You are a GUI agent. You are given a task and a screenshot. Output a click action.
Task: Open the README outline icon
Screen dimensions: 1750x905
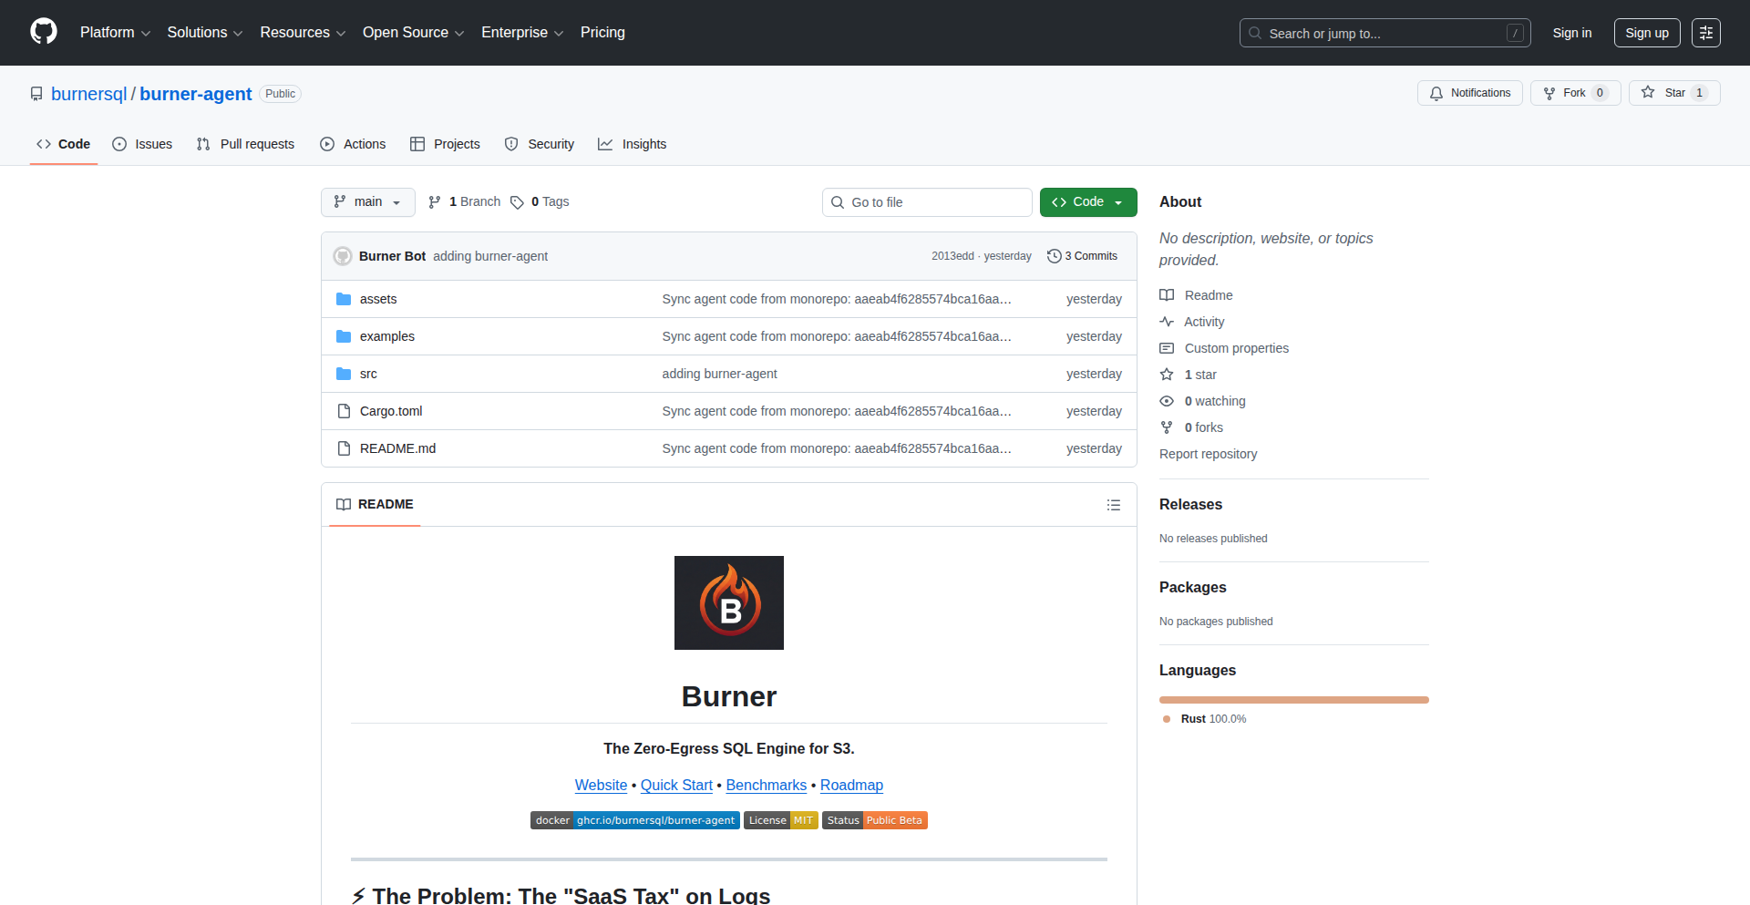point(1113,505)
